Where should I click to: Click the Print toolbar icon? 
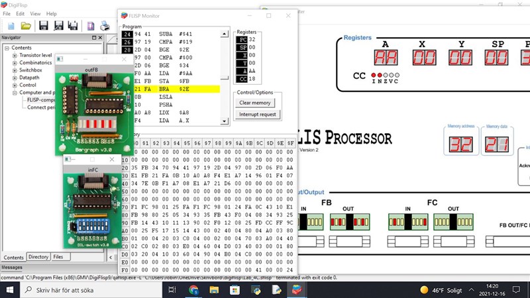(105, 26)
